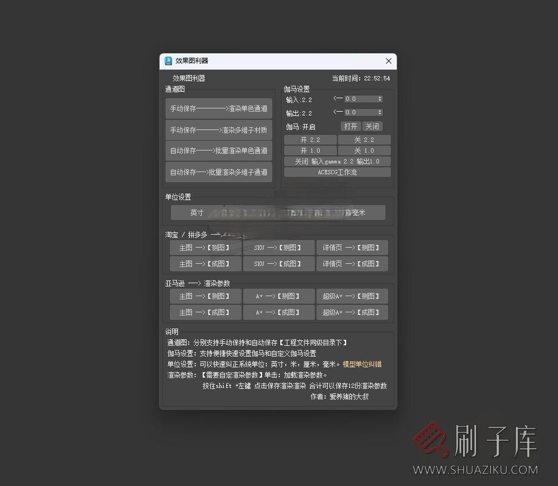Click the 当前时间: 22:52:54 readout
Viewport: 558px width, 486px height.
(361, 78)
